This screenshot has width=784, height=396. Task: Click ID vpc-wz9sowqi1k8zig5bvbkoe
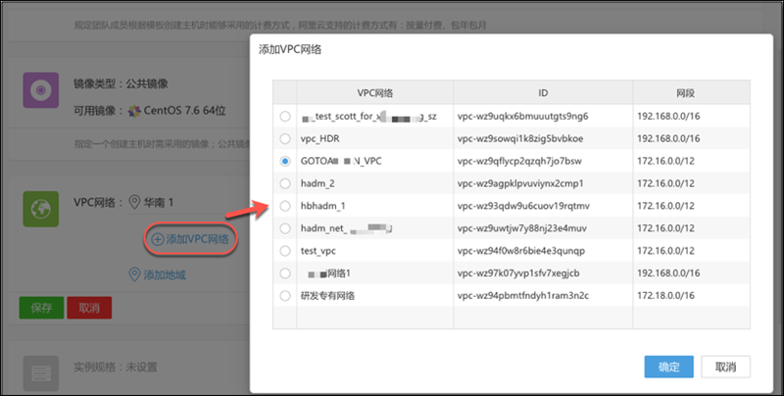click(520, 138)
